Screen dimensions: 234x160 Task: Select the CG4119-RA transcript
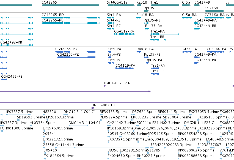(x=125, y=34)
